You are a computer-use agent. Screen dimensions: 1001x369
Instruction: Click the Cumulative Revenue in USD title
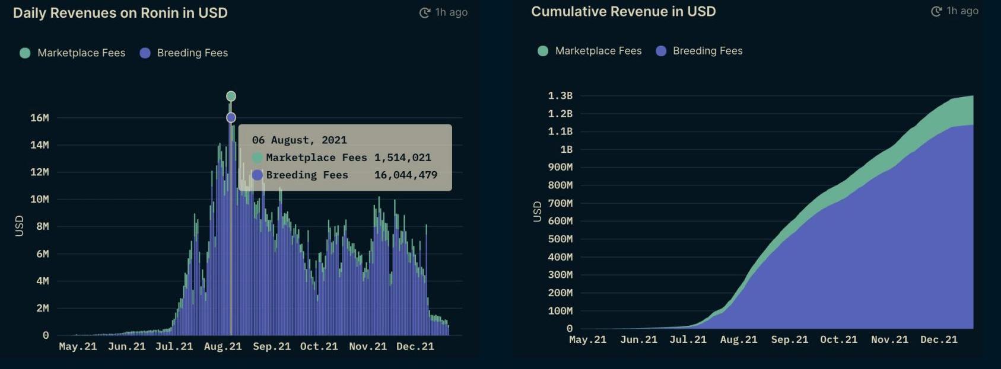click(623, 12)
